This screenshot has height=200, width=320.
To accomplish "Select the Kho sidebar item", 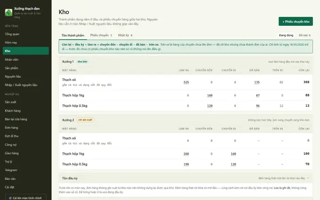I will pyautogui.click(x=26, y=51).
